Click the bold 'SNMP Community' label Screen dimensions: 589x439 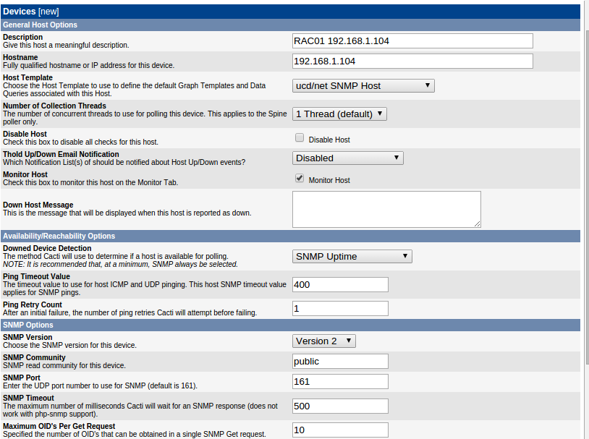coord(34,357)
